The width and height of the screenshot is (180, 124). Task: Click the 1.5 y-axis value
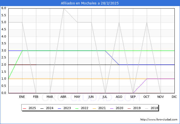click(x=4, y=72)
